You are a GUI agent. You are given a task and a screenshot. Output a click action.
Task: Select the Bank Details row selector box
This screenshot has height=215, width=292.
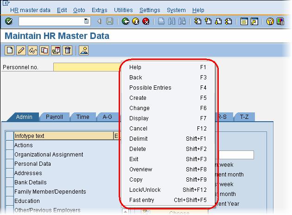tap(9, 182)
